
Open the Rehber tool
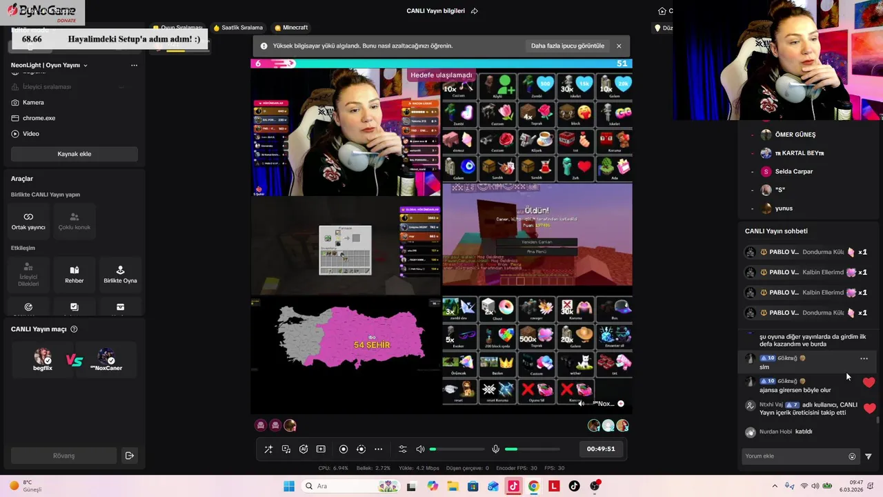(x=75, y=274)
